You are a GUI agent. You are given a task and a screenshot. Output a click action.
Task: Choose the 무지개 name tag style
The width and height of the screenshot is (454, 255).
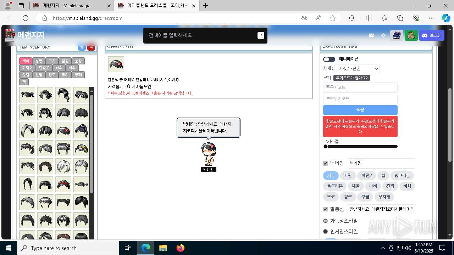[x=384, y=197]
